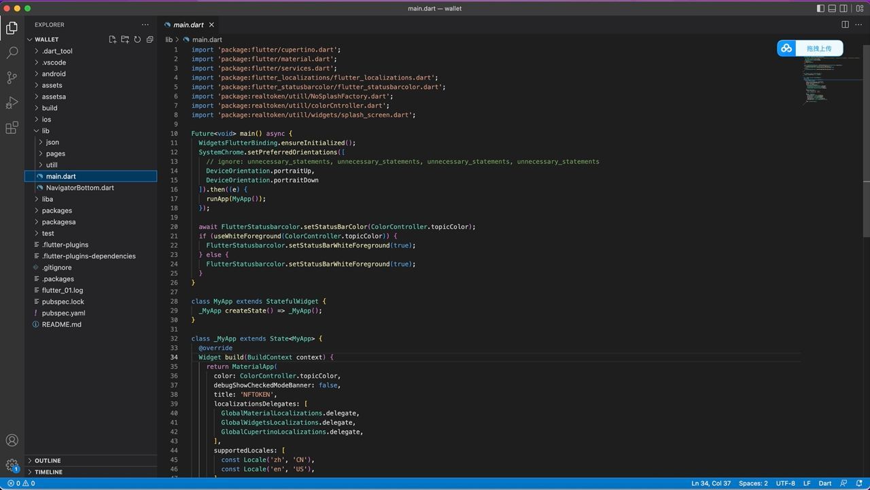Change indentation via Spaces: 2
Viewport: 870px width, 490px height.
753,483
